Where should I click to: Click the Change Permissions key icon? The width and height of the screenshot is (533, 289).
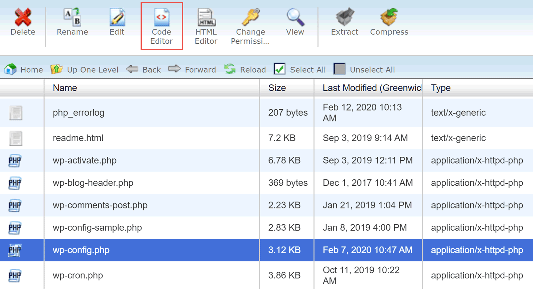[x=251, y=17]
